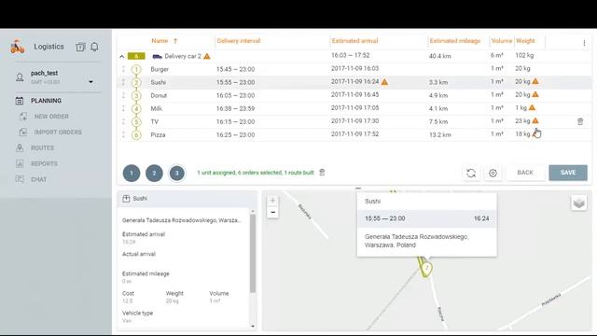Open the Reports section
597x336 pixels.
[x=44, y=163]
